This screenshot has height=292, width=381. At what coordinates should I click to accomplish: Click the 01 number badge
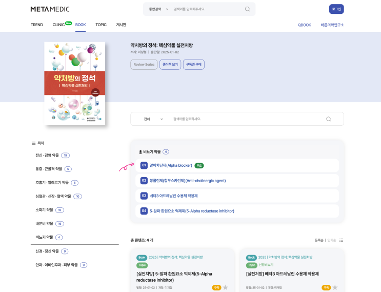(x=144, y=165)
